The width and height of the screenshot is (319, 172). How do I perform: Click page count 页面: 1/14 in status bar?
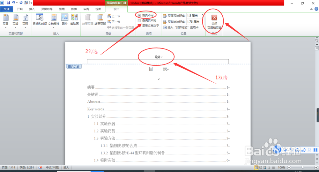9,168
